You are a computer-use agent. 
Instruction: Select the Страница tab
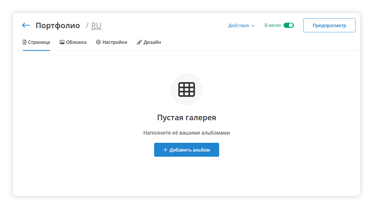point(37,42)
